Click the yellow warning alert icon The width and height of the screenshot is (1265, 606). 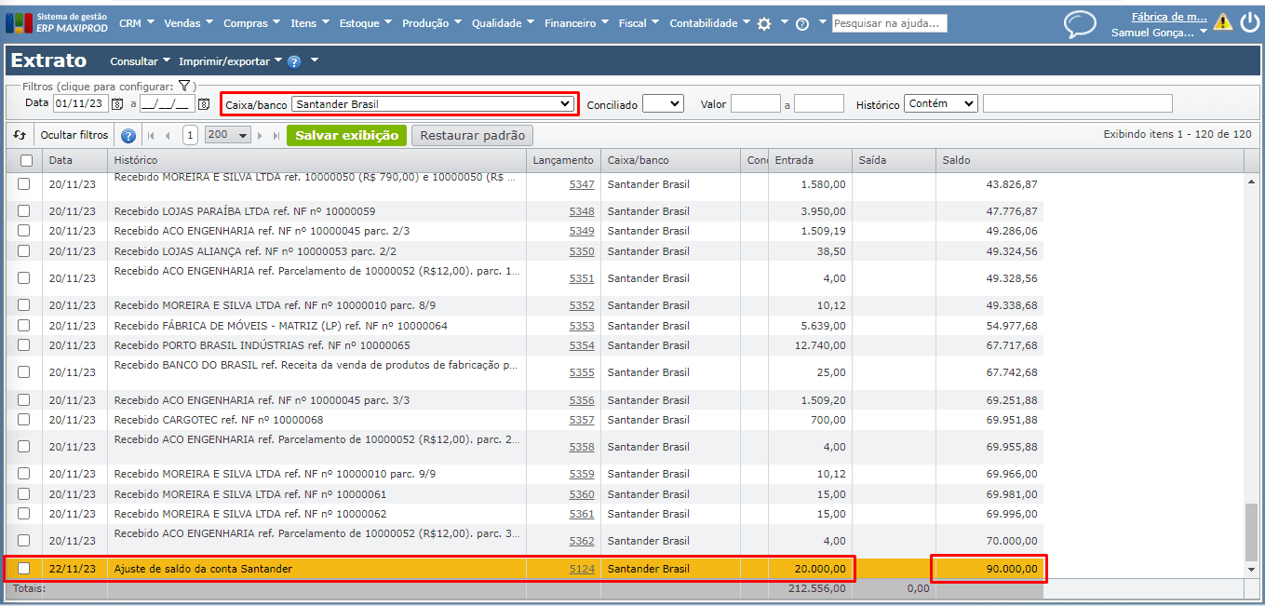click(1222, 22)
